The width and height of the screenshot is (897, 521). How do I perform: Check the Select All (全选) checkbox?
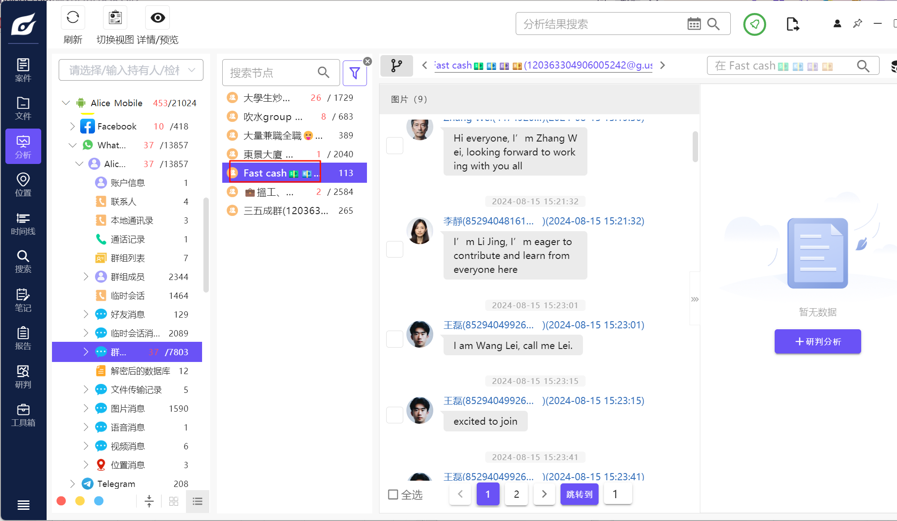click(x=393, y=495)
